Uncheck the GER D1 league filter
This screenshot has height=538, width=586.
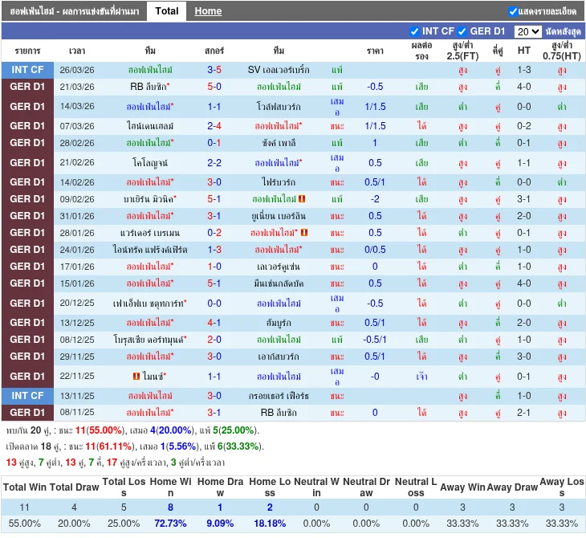[462, 31]
